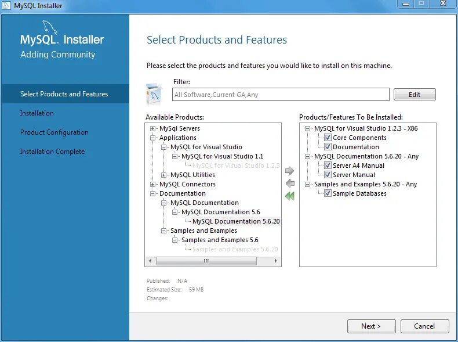The image size is (458, 342).
Task: Uncheck Sample Databases checkbox
Action: pyautogui.click(x=328, y=193)
